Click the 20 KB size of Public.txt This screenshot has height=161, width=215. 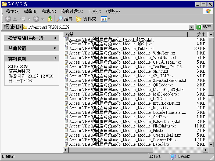point(200,49)
